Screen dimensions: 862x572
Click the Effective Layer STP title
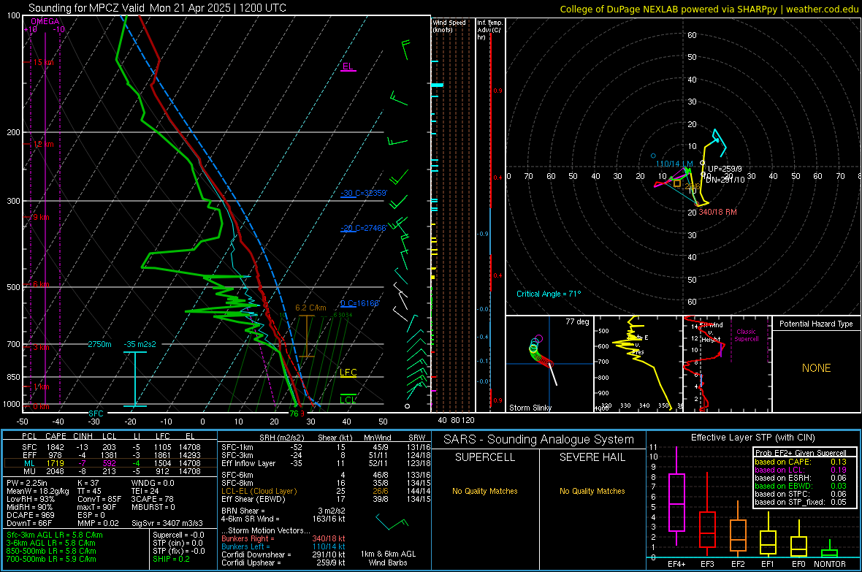753,438
